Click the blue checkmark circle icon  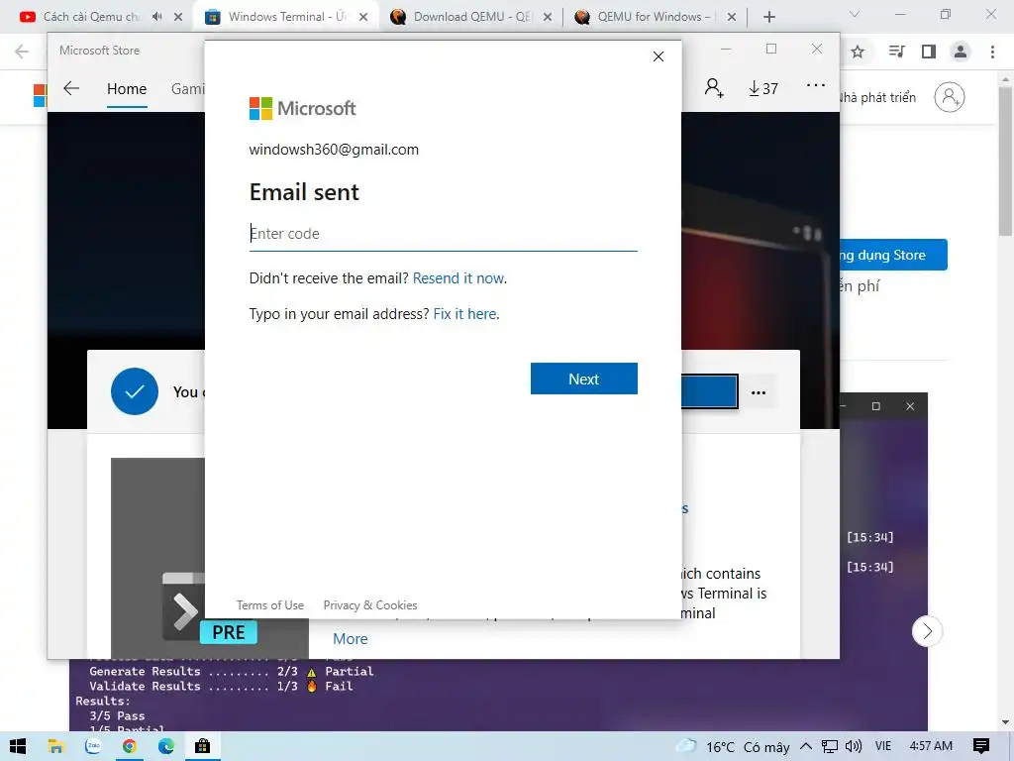pos(135,391)
